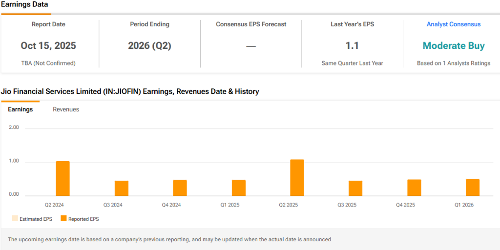The image size is (500, 250).
Task: Click the Q1 2025 earnings bar
Action: click(238, 188)
